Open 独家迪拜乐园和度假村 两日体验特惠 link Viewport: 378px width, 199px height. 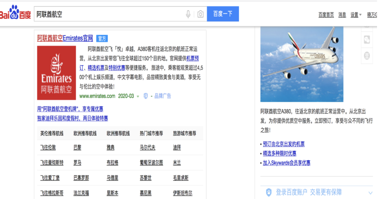[x=72, y=119]
